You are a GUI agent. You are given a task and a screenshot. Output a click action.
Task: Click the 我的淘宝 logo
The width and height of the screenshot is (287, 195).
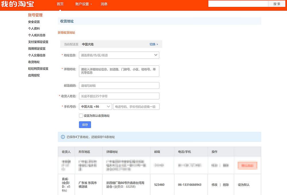tap(18, 4)
